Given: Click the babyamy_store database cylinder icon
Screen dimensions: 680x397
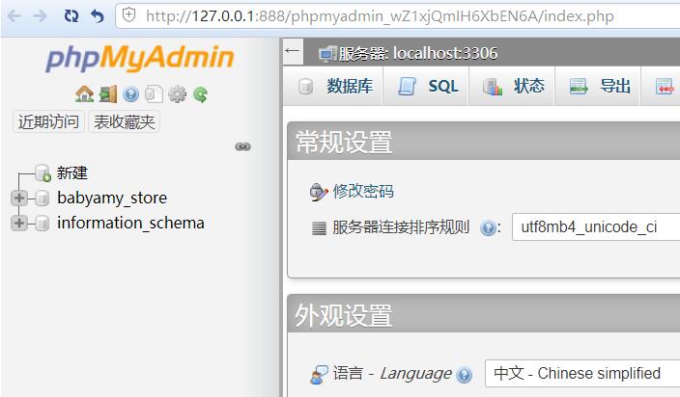Looking at the screenshot, I should [42, 198].
